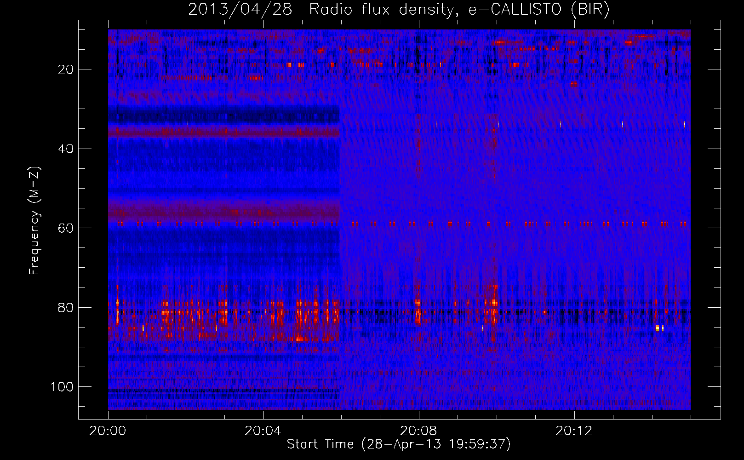Click the 20:04 time tick label
The width and height of the screenshot is (744, 460).
[263, 431]
